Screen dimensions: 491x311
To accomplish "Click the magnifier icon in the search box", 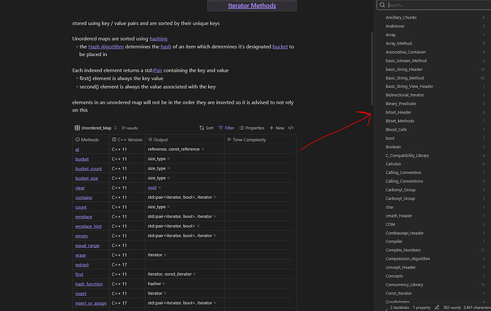I will [382, 5].
